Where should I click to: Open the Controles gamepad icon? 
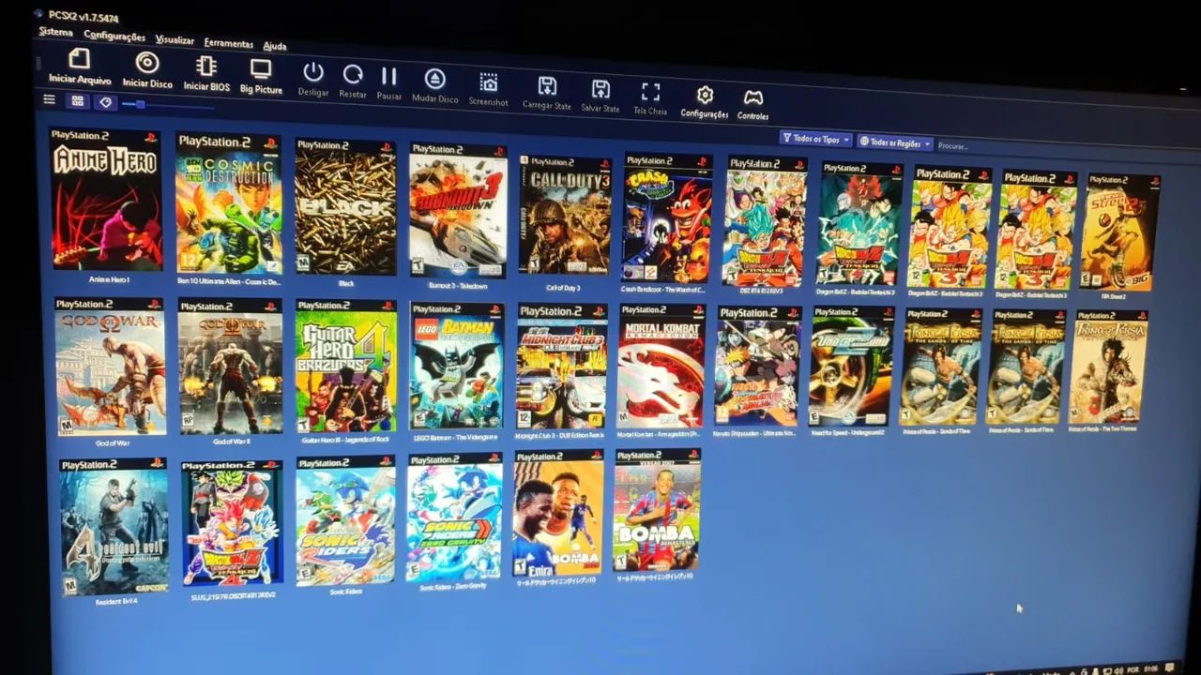(x=753, y=97)
